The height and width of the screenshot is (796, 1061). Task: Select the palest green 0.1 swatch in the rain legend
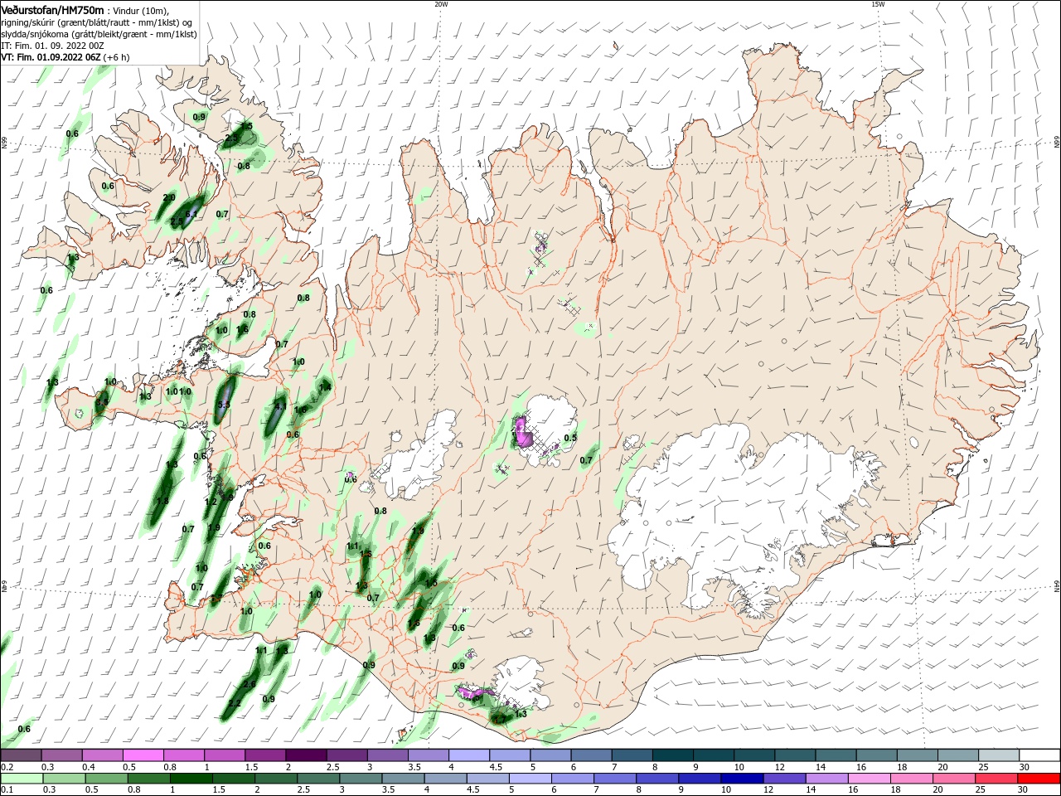pos(22,779)
